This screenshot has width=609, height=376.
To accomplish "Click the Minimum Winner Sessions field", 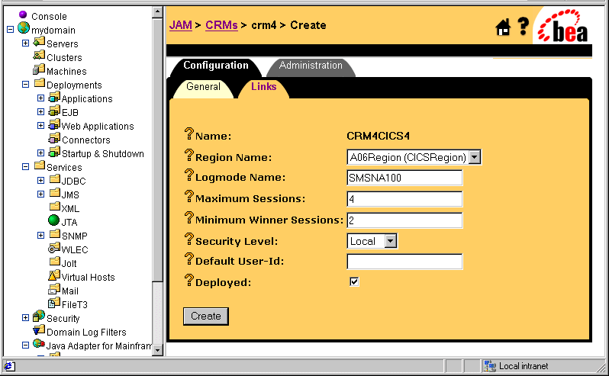I will point(404,220).
